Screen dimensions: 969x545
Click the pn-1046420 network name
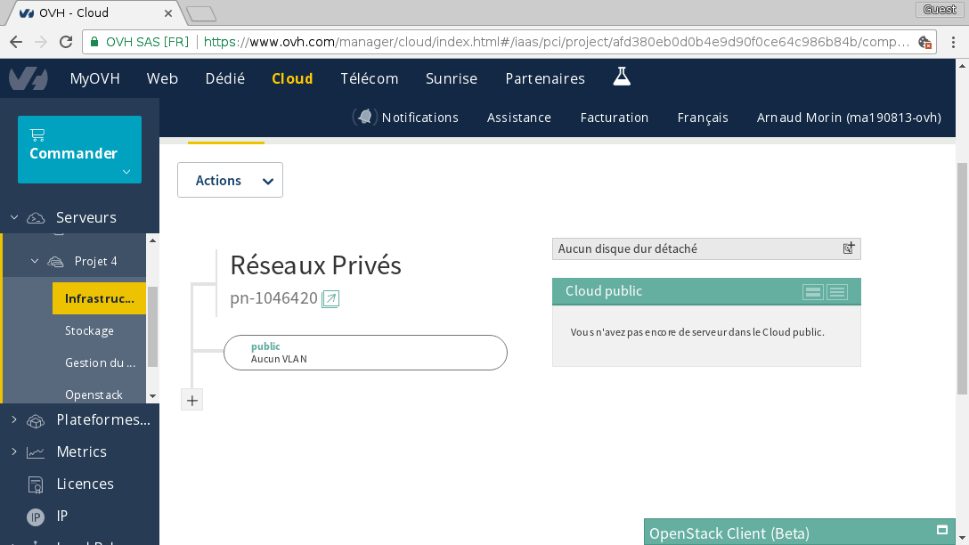pyautogui.click(x=273, y=297)
